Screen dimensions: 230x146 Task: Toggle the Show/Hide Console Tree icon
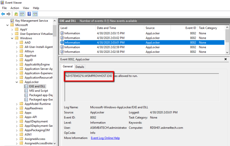pos(22,14)
